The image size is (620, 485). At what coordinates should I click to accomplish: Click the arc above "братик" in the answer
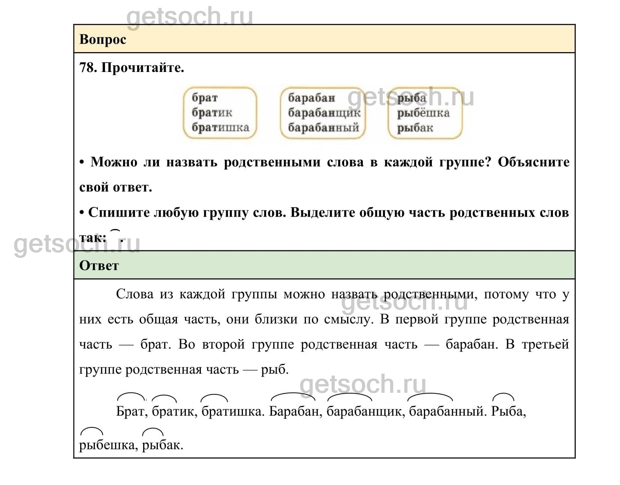[x=164, y=398]
